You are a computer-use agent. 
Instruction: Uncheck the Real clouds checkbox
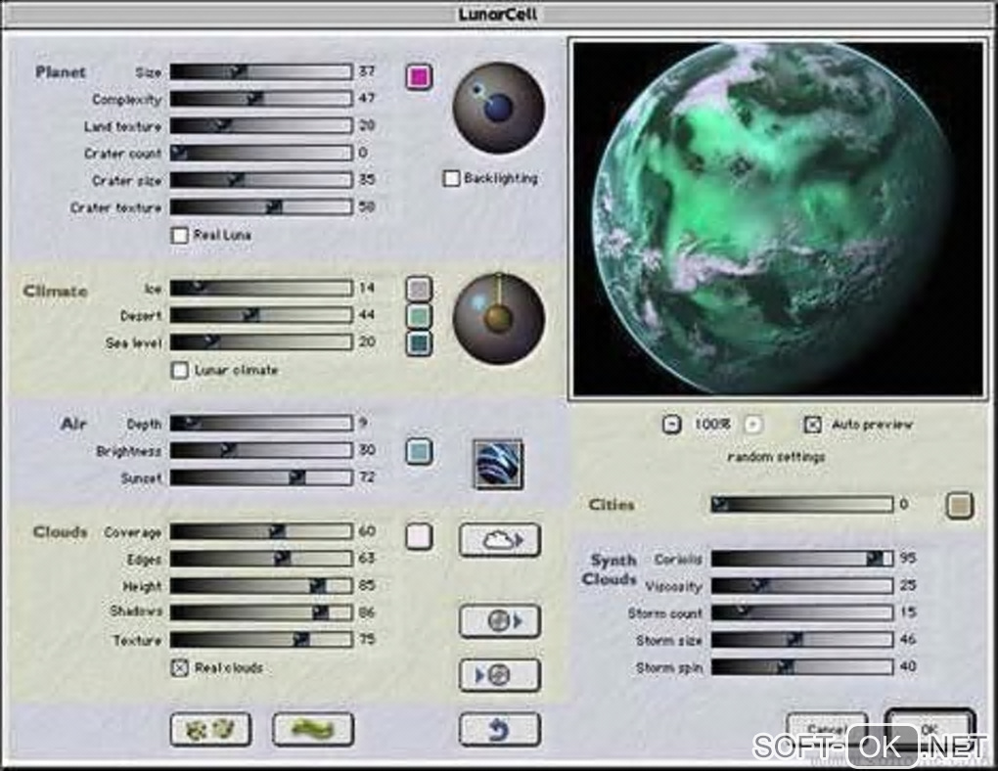click(x=179, y=668)
